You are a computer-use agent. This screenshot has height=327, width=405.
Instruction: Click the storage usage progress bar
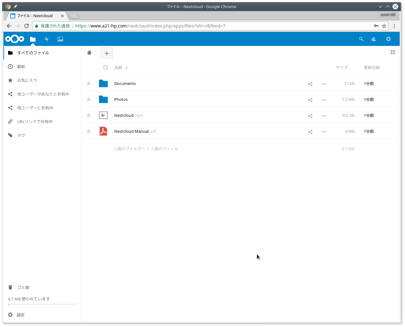[43, 304]
